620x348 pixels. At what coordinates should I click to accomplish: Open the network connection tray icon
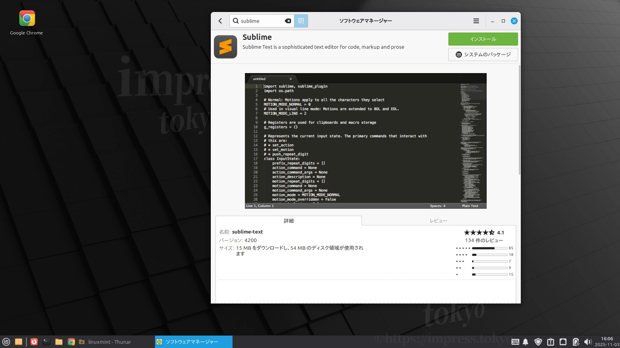563,342
